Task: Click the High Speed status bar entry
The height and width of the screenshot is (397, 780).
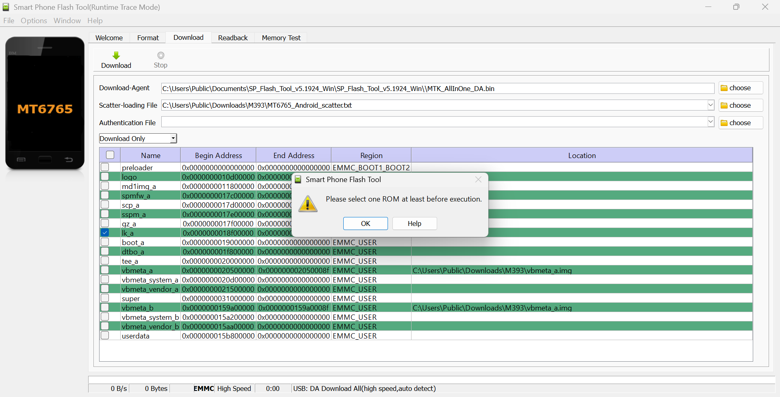Action: [234, 388]
